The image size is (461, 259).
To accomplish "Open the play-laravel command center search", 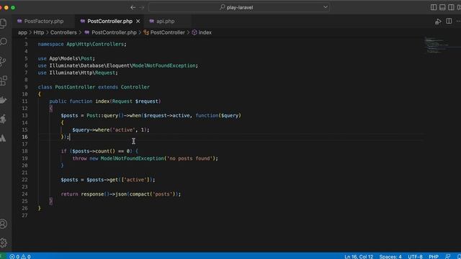I will [x=239, y=7].
